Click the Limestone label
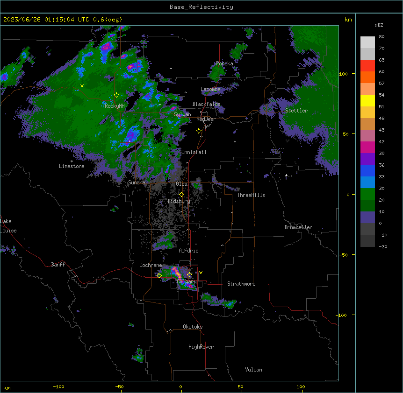 tap(72, 166)
